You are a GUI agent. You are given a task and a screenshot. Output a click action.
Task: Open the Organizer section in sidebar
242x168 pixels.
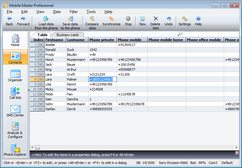(x=15, y=76)
